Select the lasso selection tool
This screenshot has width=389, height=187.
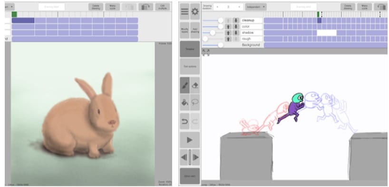point(195,102)
